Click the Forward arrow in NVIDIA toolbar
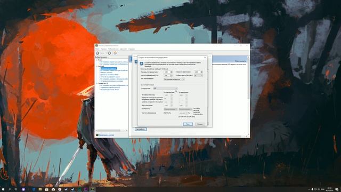 pos(109,53)
